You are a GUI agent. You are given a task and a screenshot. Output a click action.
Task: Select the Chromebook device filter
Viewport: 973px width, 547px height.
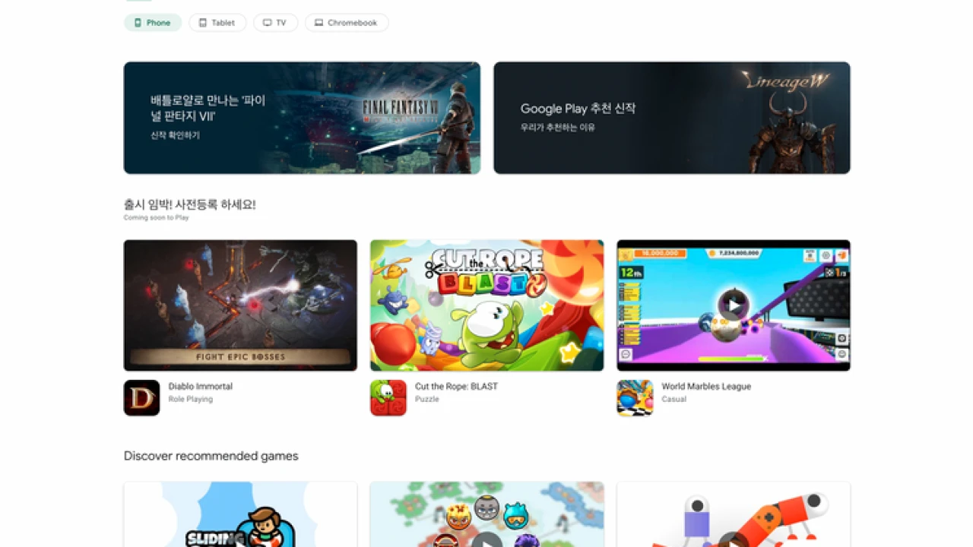347,23
